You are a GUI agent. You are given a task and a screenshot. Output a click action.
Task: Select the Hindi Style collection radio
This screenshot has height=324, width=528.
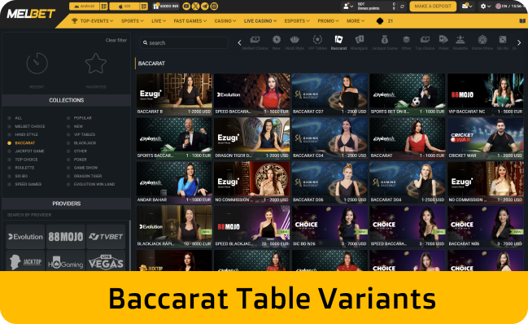click(x=9, y=134)
